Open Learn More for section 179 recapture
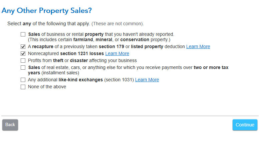The image size is (269, 147). click(198, 47)
